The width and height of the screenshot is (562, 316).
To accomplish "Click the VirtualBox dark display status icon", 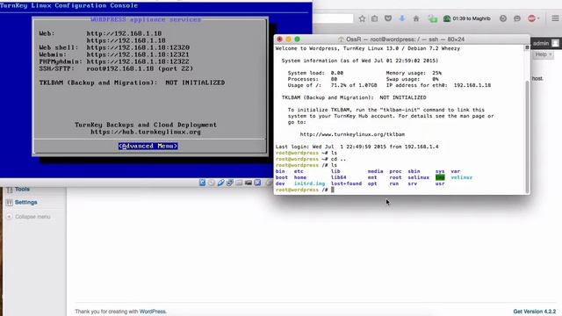I will click(249, 183).
